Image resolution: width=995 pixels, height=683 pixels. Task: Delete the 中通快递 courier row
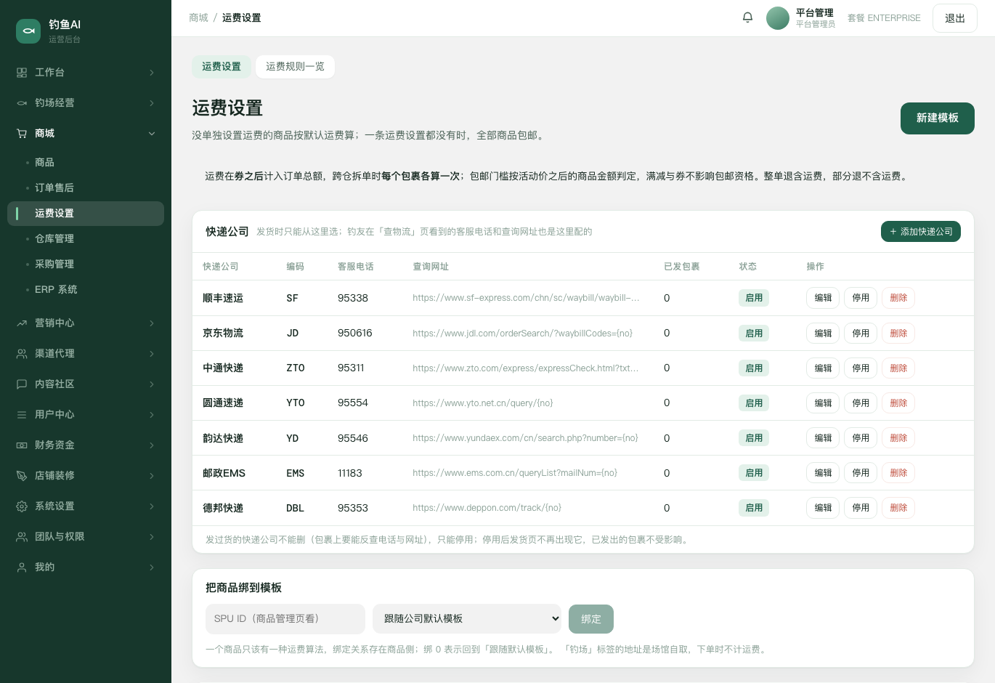[898, 368]
